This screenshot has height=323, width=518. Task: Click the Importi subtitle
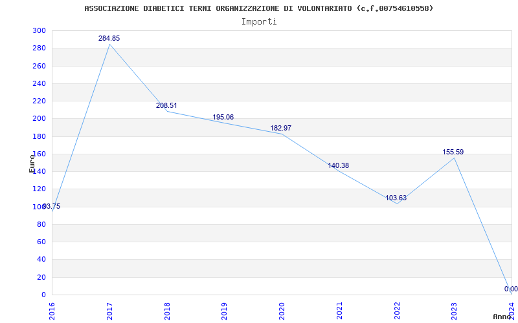coord(259,22)
